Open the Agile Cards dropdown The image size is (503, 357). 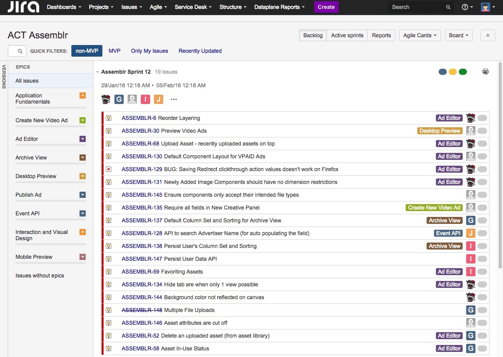pos(420,35)
